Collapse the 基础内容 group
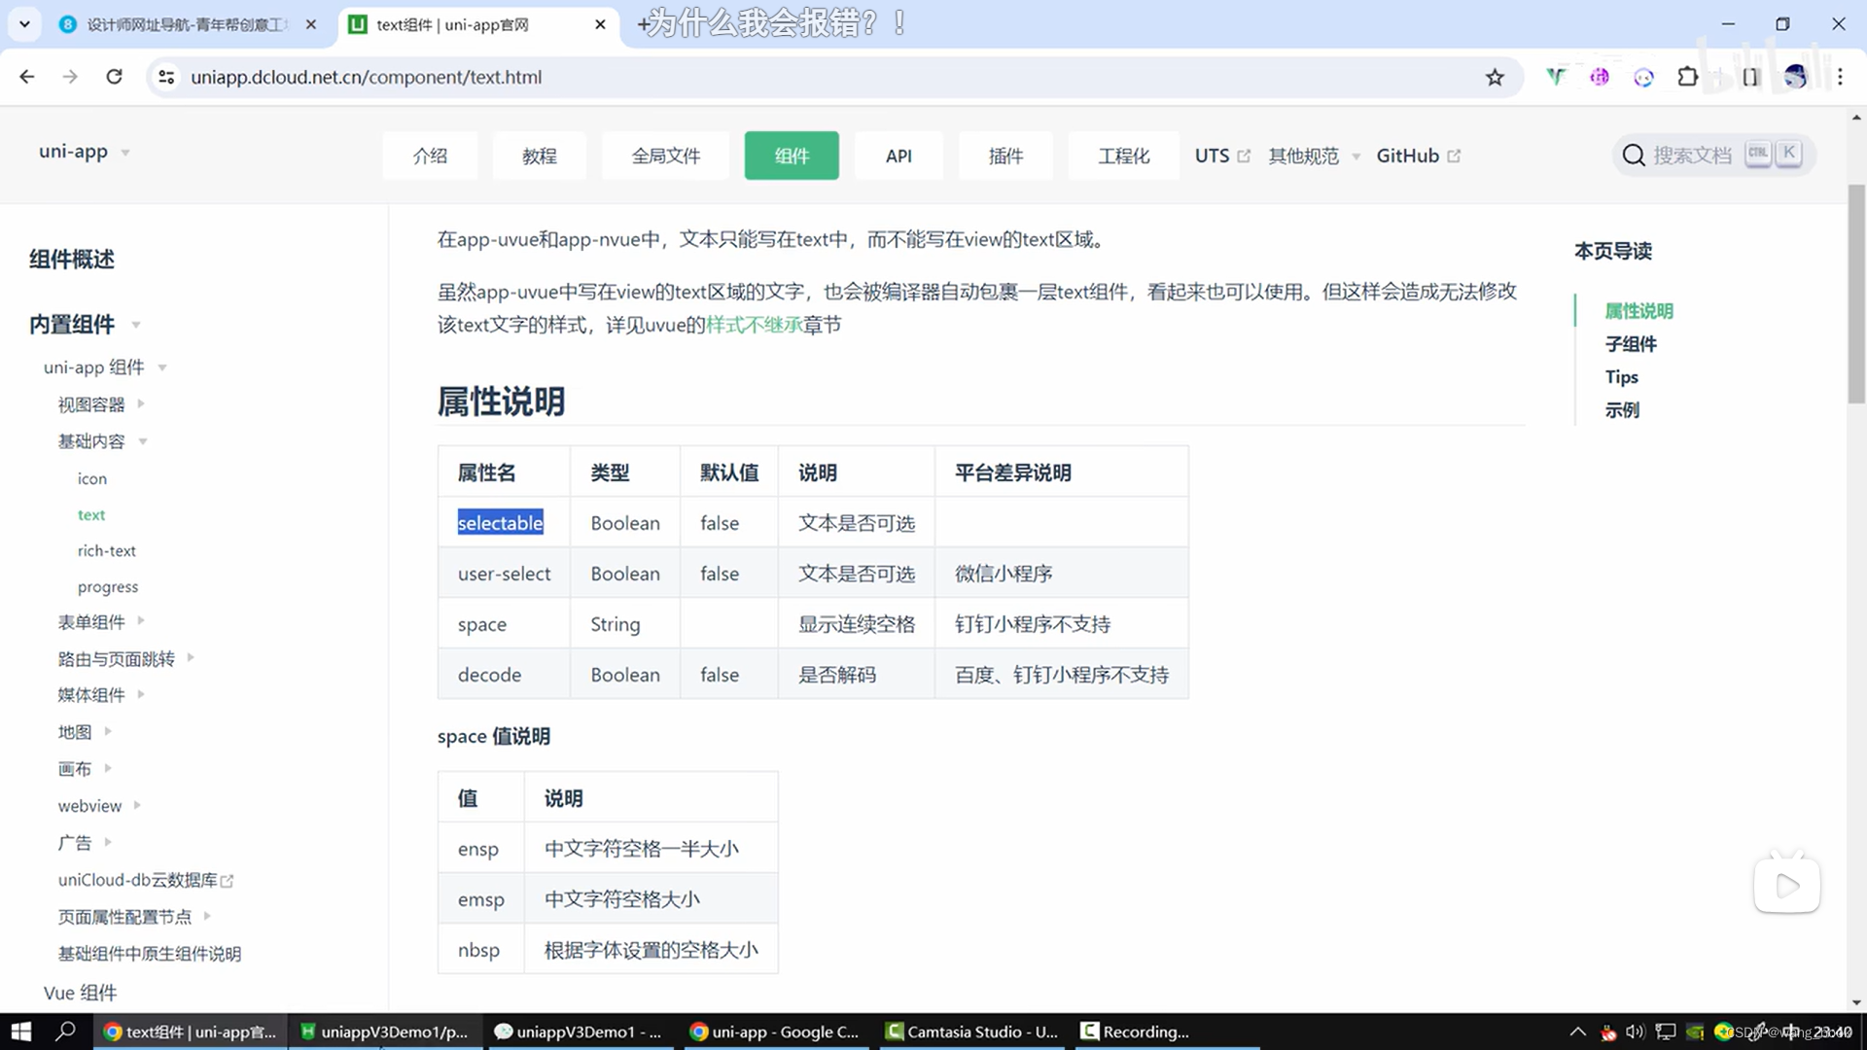The width and height of the screenshot is (1867, 1050). pos(102,441)
